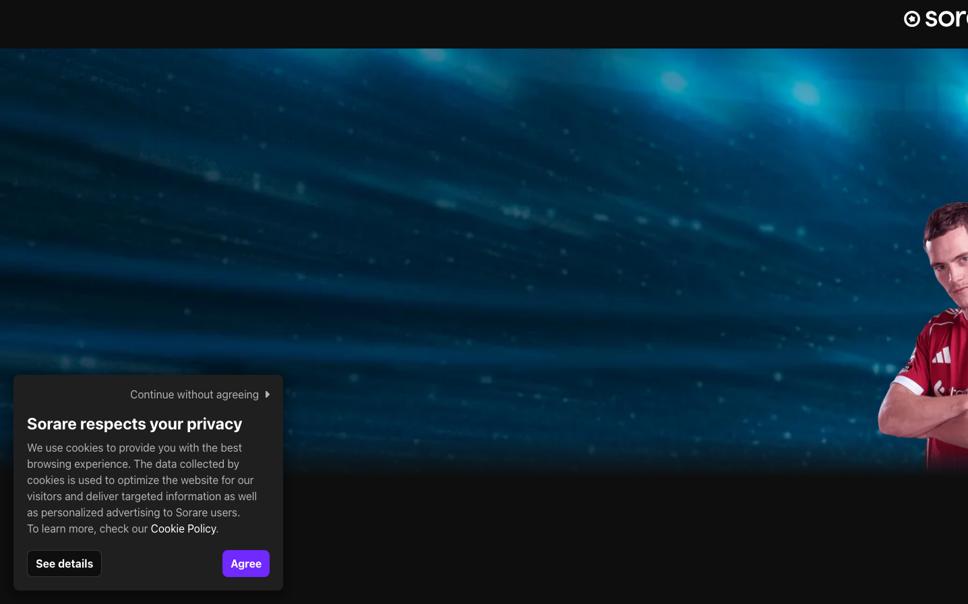
Task: Click the Sorare respects your privacy heading
Action: (134, 424)
